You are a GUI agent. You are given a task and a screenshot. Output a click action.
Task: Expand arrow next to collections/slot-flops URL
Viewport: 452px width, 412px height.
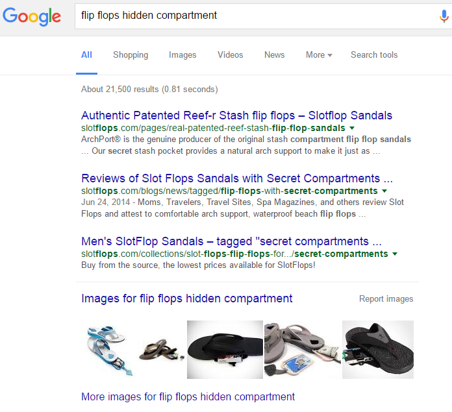pos(395,254)
